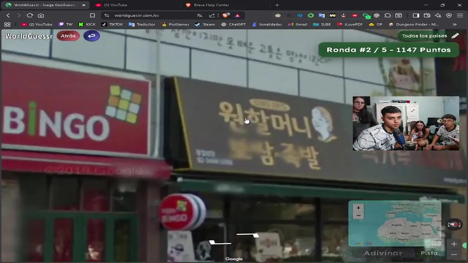Viewport: 468px width, 263px height.
Task: Click the compass rotation control
Action: pyautogui.click(x=454, y=225)
